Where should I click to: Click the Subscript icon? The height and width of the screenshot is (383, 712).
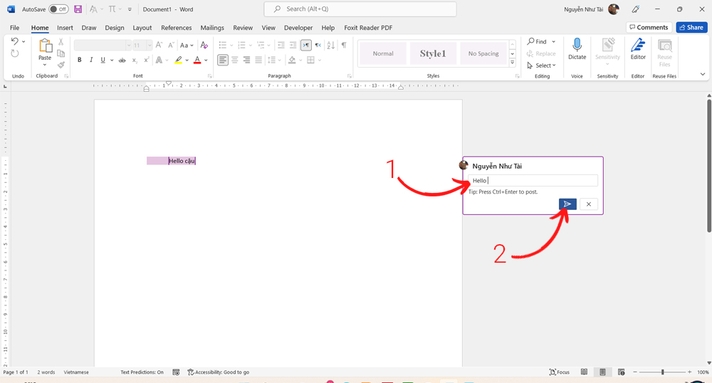click(x=135, y=60)
